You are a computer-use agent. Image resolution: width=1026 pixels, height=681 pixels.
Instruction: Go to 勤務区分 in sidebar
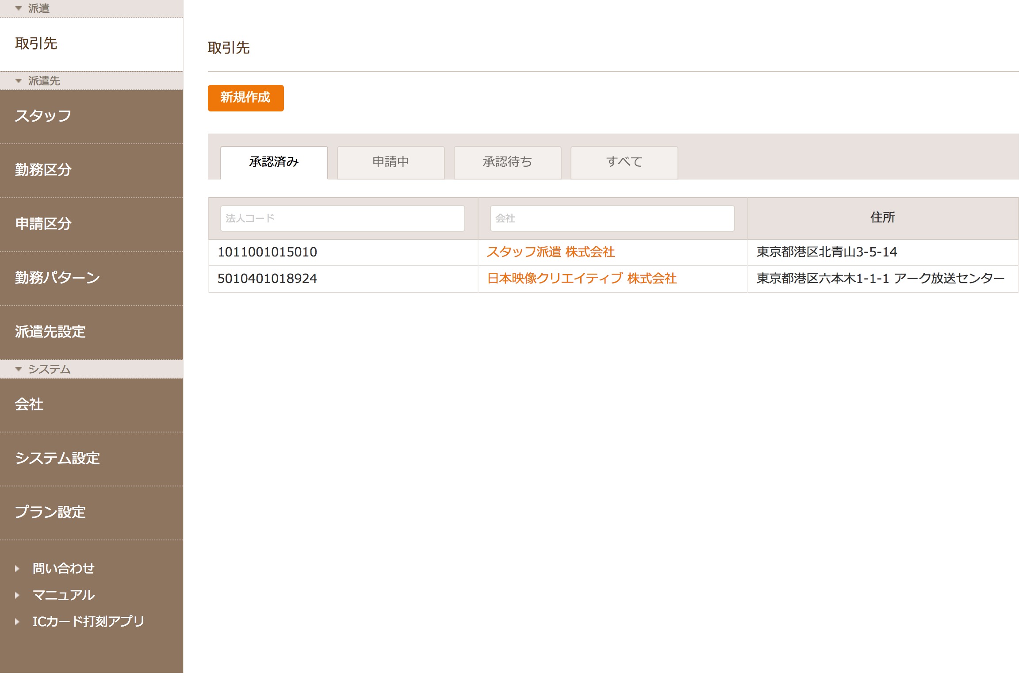coord(92,171)
